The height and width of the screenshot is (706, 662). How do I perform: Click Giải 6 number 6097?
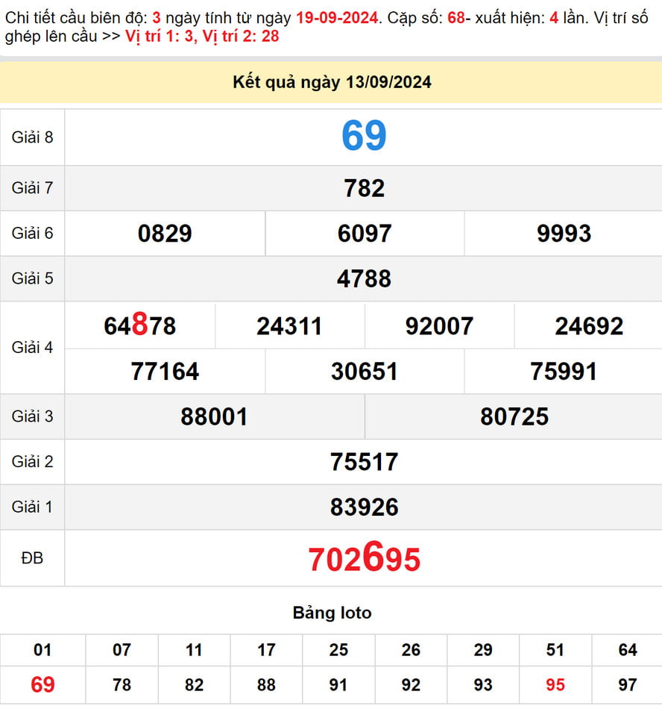[364, 234]
